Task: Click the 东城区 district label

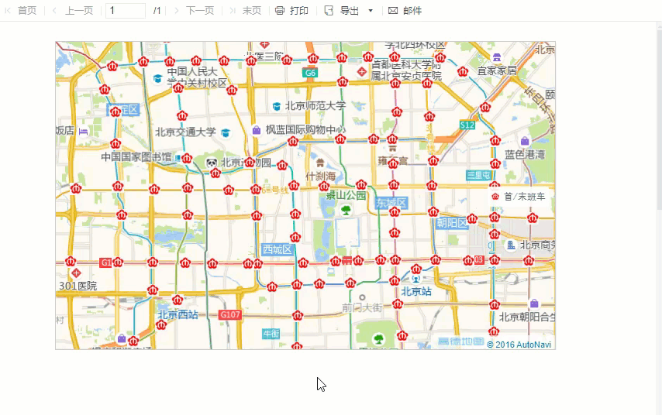Action: [x=391, y=204]
